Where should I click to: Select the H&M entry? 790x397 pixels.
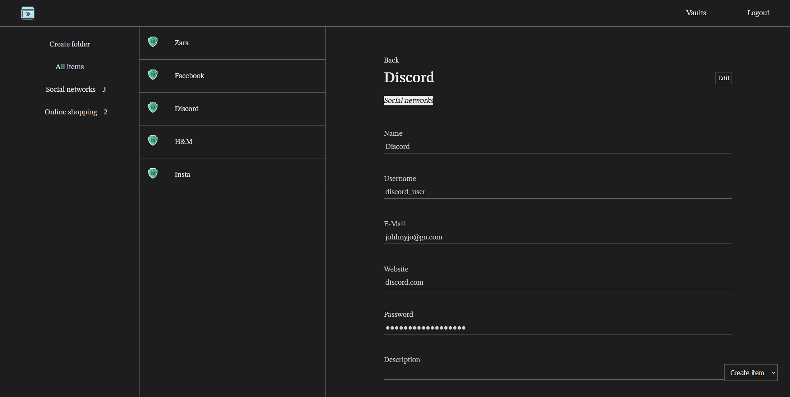232,142
